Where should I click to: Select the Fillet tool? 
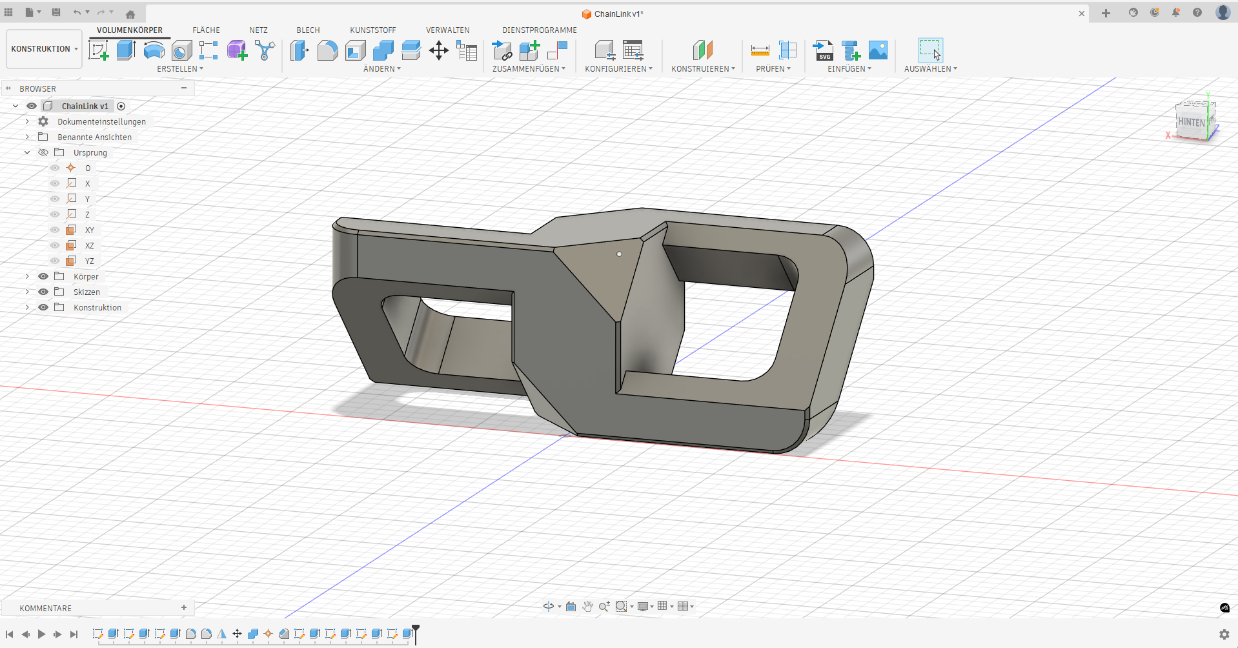tap(327, 50)
